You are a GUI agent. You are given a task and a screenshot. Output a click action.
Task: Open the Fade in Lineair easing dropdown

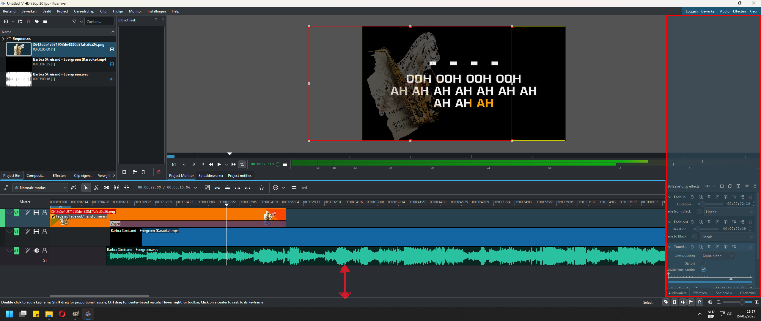(729, 212)
